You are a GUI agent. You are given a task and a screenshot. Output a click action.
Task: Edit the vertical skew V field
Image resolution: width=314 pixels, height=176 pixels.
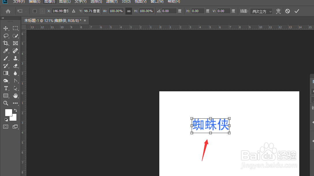[224, 11]
